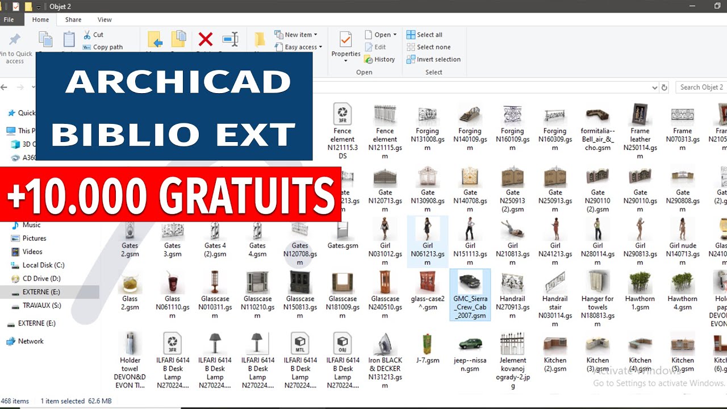Open the File menu tab
Screen dimensions: 727x409
(x=9, y=20)
